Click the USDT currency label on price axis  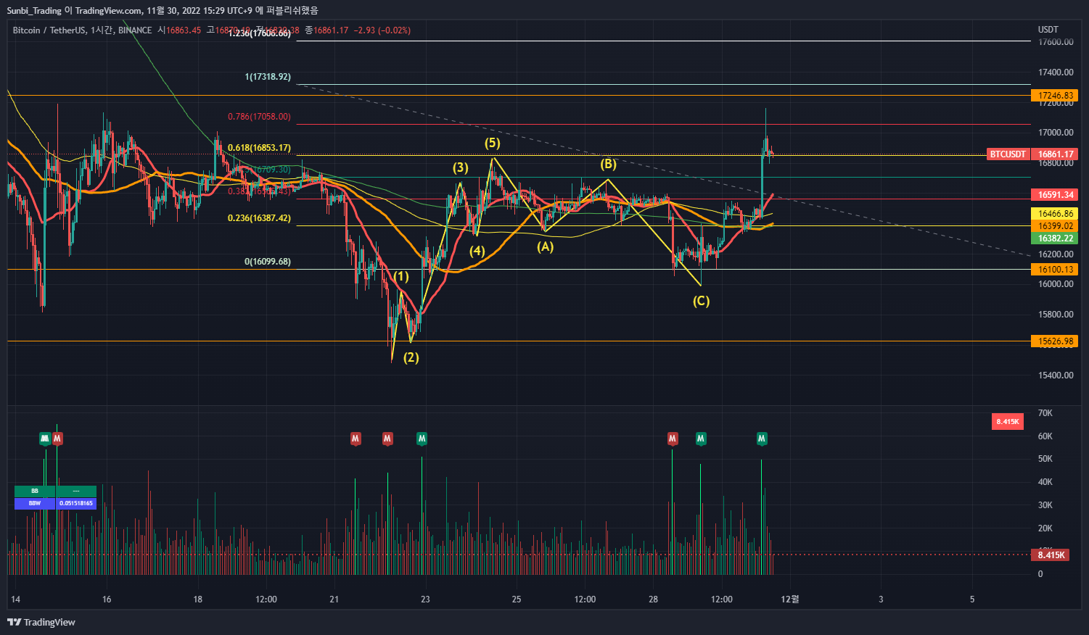tap(1048, 30)
